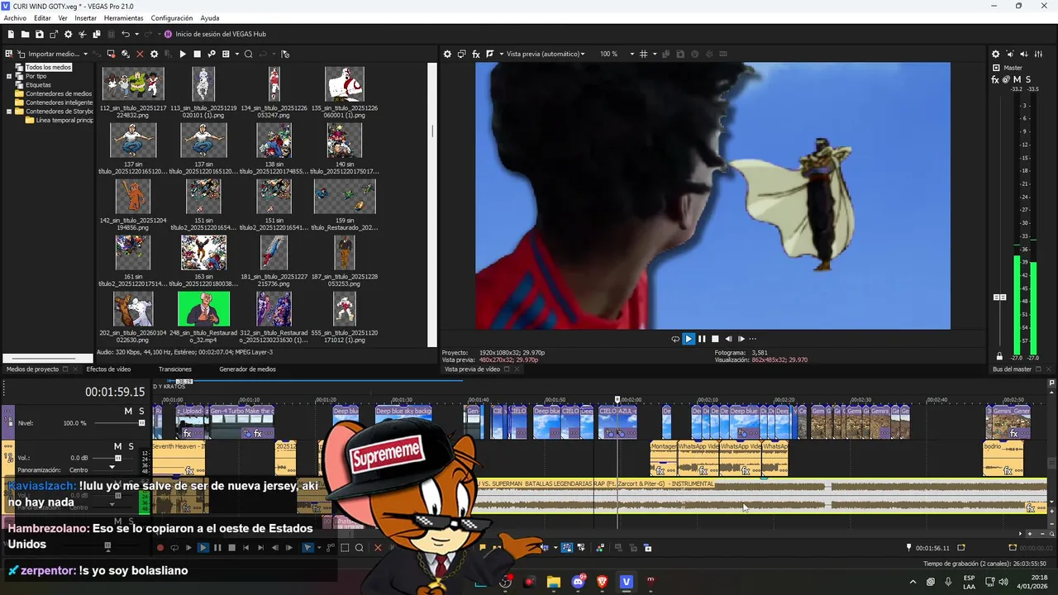The image size is (1058, 595).
Task: Open Brave browser in taskbar
Action: (x=602, y=582)
